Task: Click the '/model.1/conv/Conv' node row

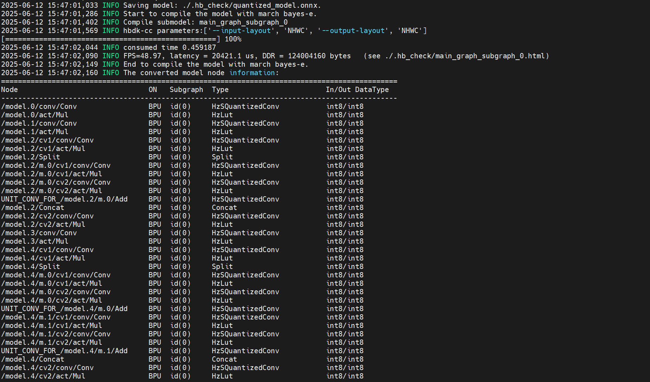Action: point(182,123)
